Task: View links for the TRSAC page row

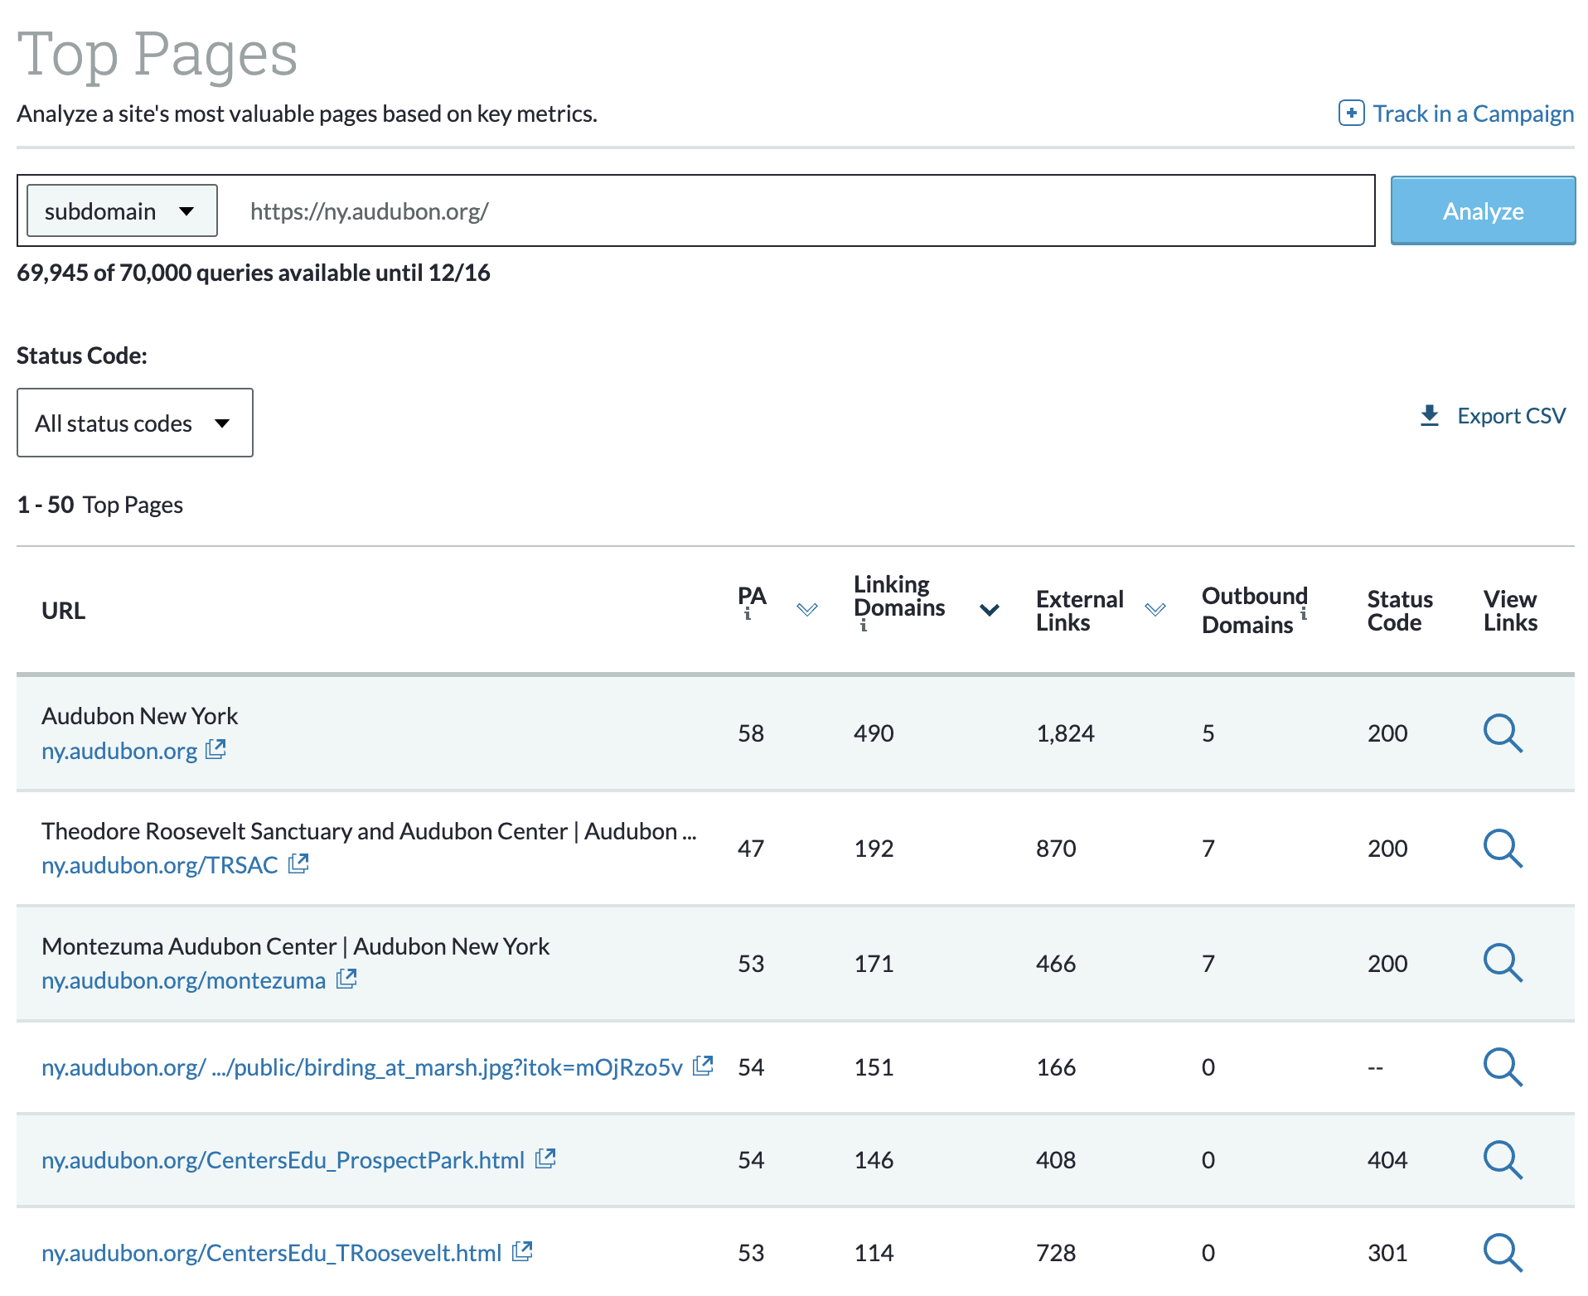Action: pyautogui.click(x=1502, y=849)
